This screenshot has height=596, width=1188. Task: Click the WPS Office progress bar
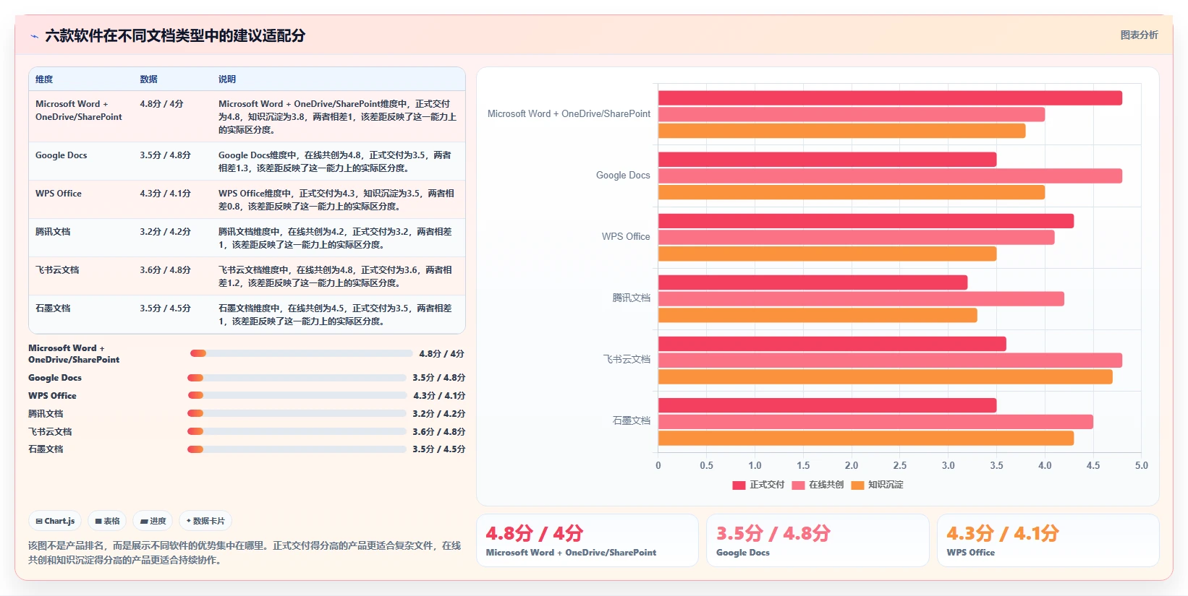tap(297, 395)
